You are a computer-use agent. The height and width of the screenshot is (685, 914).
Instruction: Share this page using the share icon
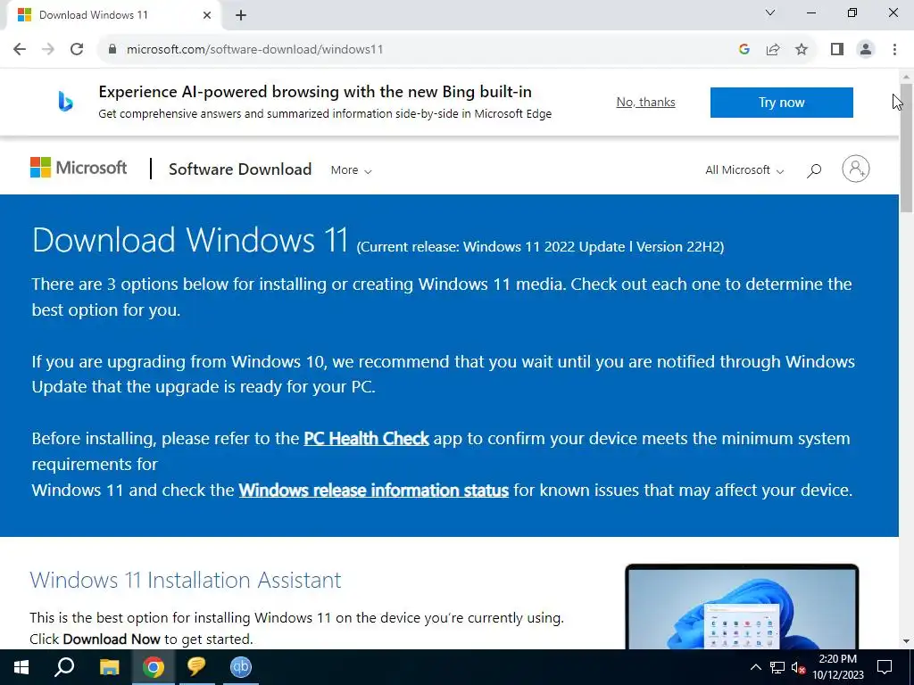click(x=773, y=49)
